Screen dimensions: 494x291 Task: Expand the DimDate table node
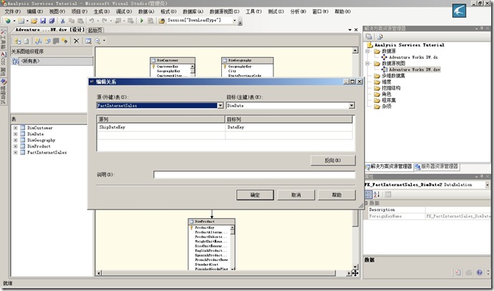click(16, 134)
